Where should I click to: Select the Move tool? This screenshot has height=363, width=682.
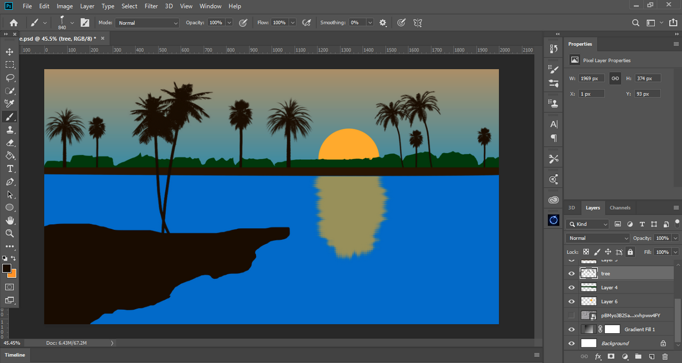[10, 52]
